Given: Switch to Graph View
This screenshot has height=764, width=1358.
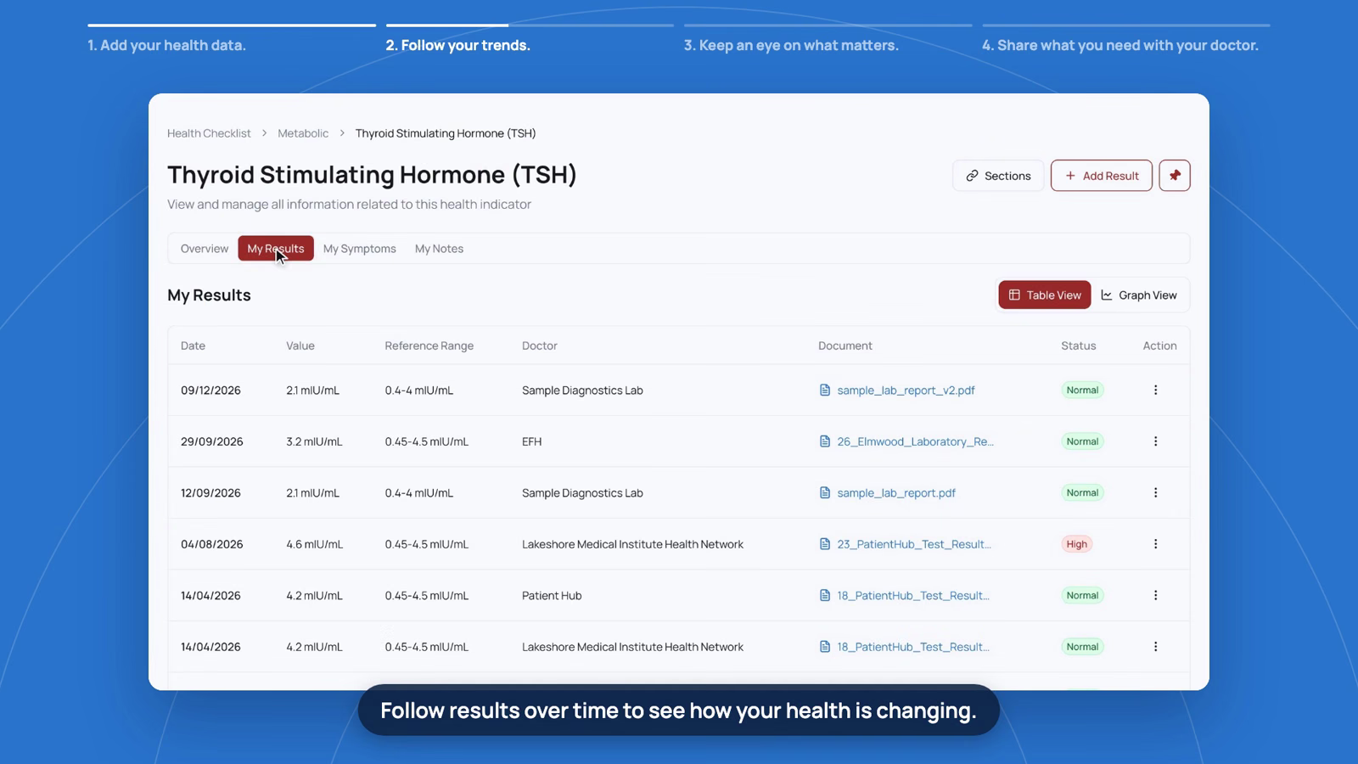Looking at the screenshot, I should [x=1139, y=295].
